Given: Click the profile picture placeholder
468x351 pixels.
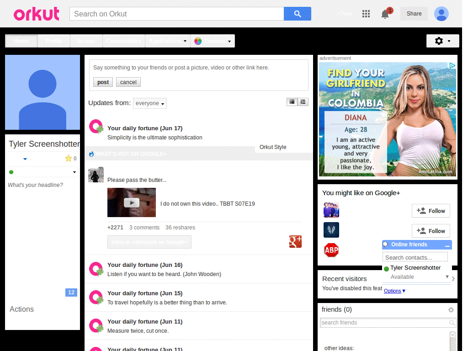Looking at the screenshot, I should [x=43, y=92].
